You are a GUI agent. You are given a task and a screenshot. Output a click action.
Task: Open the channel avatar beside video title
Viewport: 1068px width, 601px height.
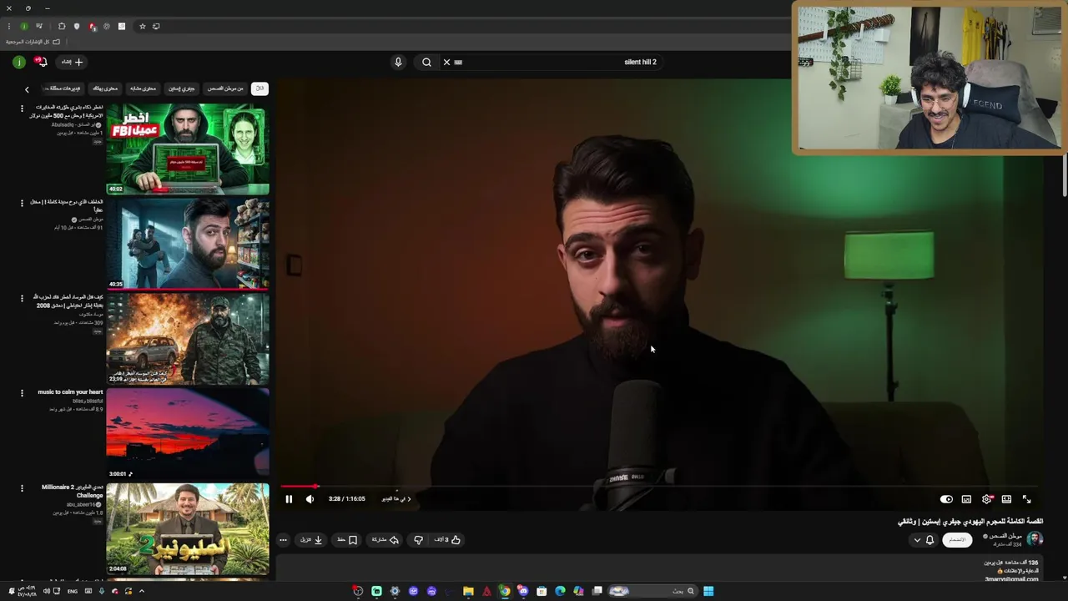[x=1035, y=540]
